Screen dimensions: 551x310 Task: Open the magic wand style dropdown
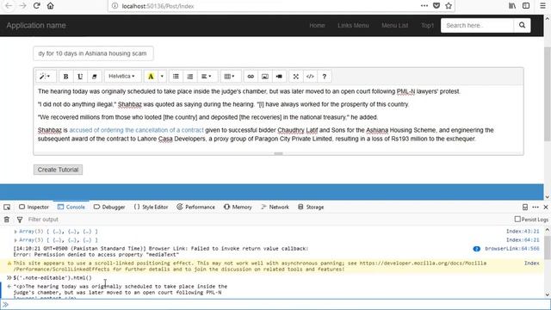point(45,77)
